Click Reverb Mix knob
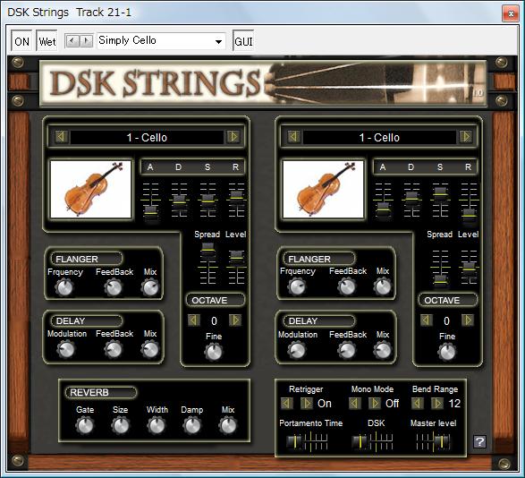Image resolution: width=525 pixels, height=478 pixels. [228, 426]
